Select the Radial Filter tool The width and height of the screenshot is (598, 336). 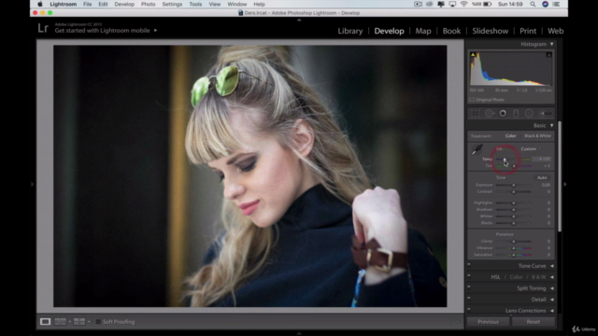(529, 113)
